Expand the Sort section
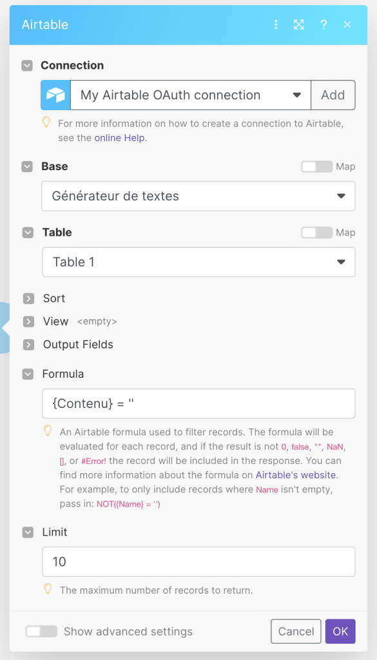This screenshot has height=660, width=377. (28, 299)
